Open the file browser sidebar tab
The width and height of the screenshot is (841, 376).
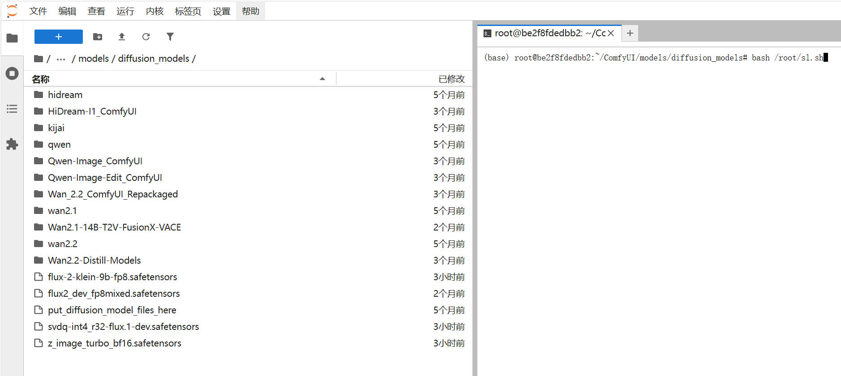pyautogui.click(x=12, y=38)
